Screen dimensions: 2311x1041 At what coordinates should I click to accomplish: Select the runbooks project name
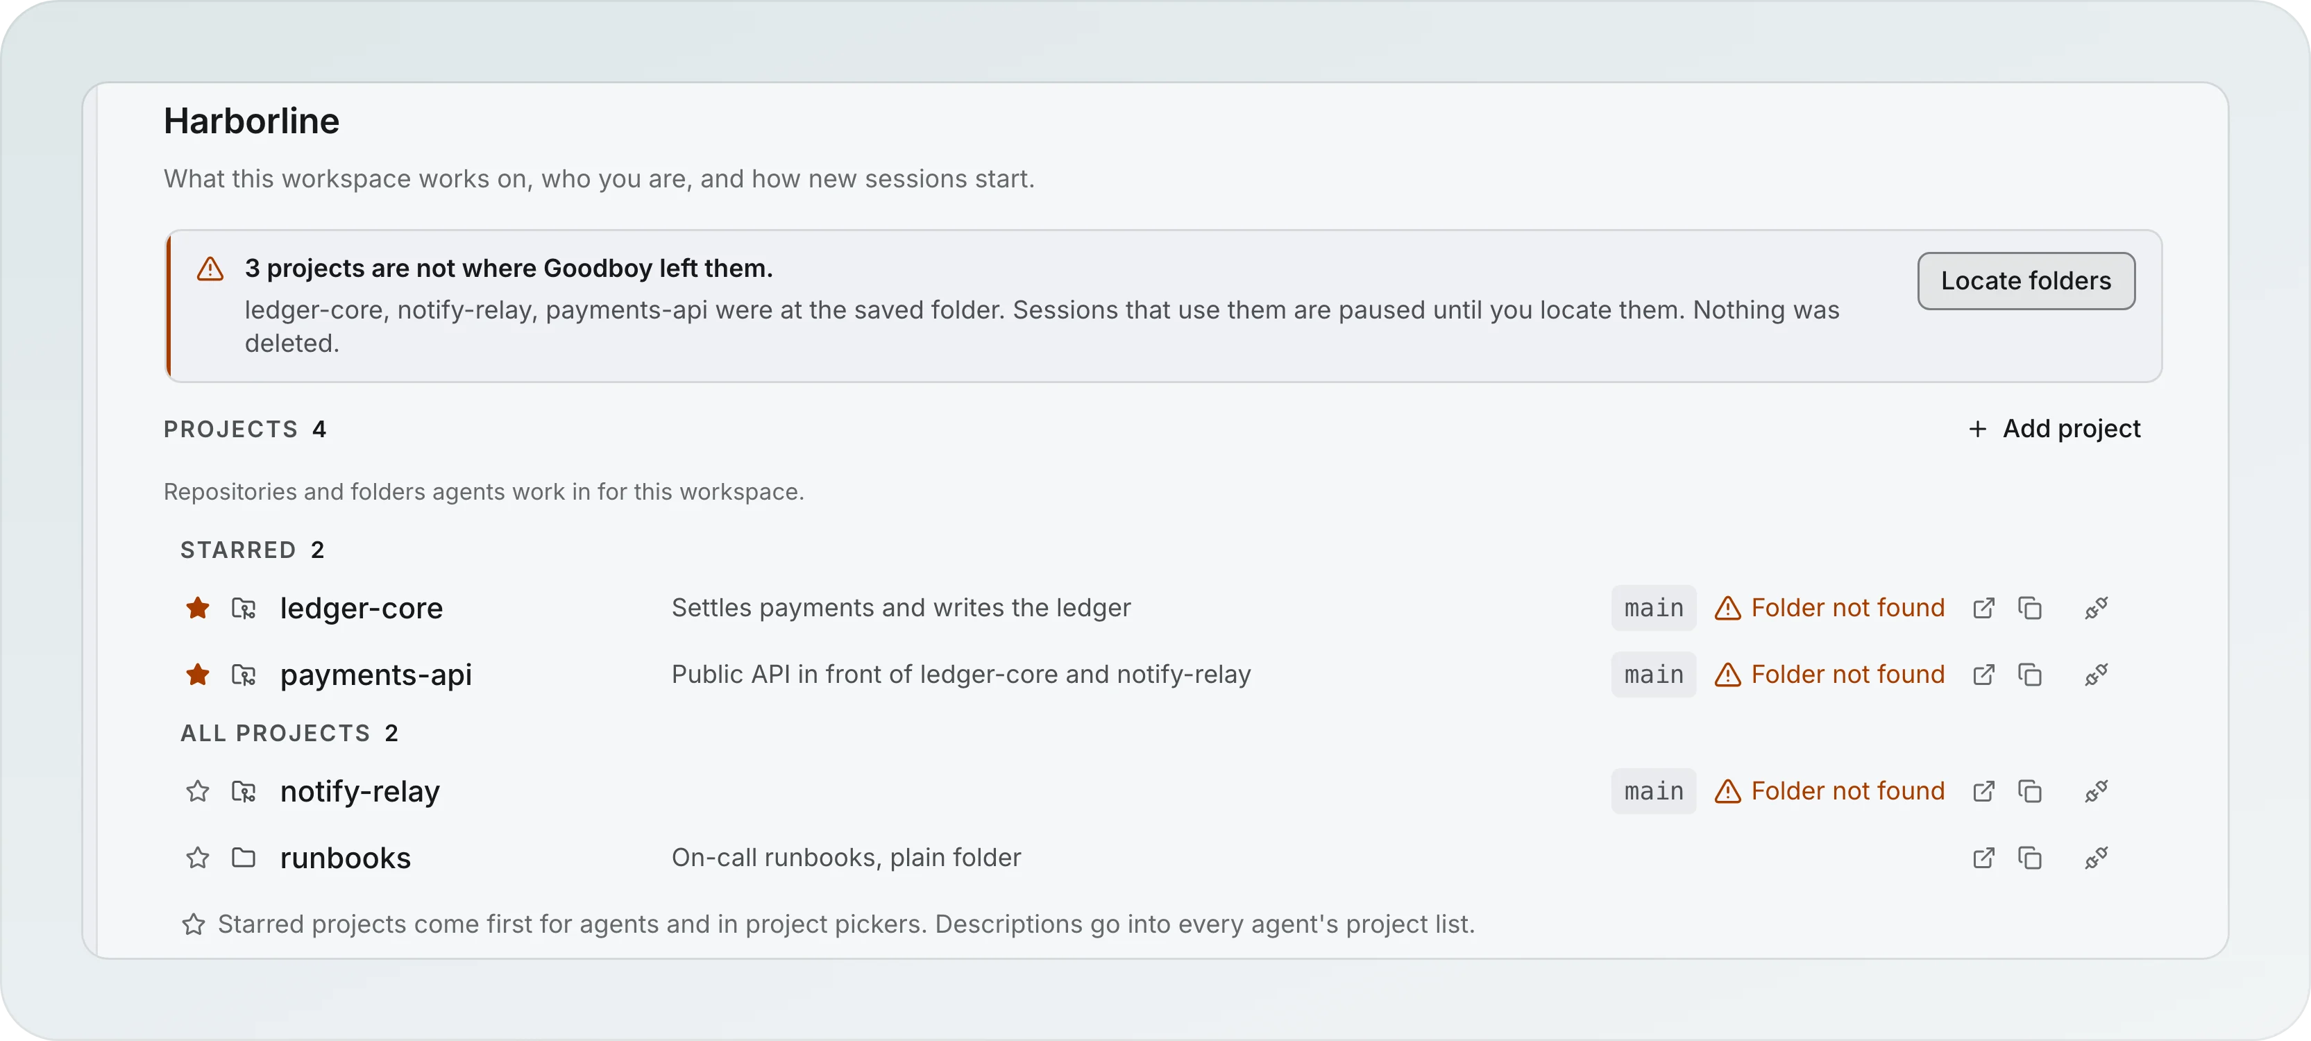[346, 858]
